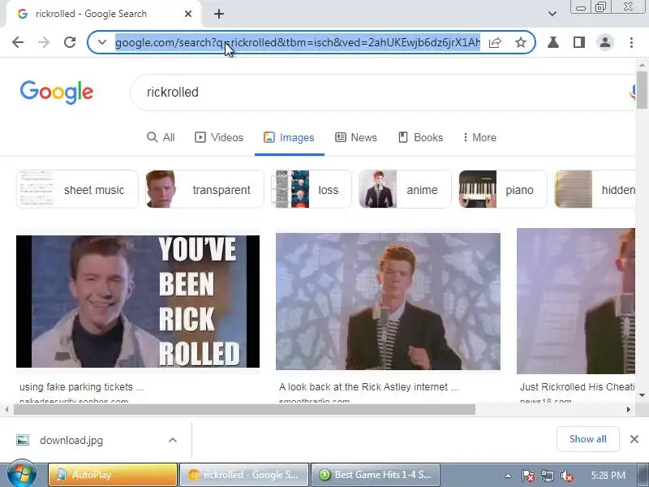Switch to Best Game Hits 1-4 taskbar window
This screenshot has width=649, height=487.
[x=376, y=475]
